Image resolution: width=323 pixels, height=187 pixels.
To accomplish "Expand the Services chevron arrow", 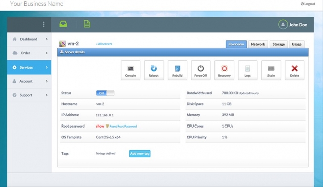I will [x=47, y=67].
